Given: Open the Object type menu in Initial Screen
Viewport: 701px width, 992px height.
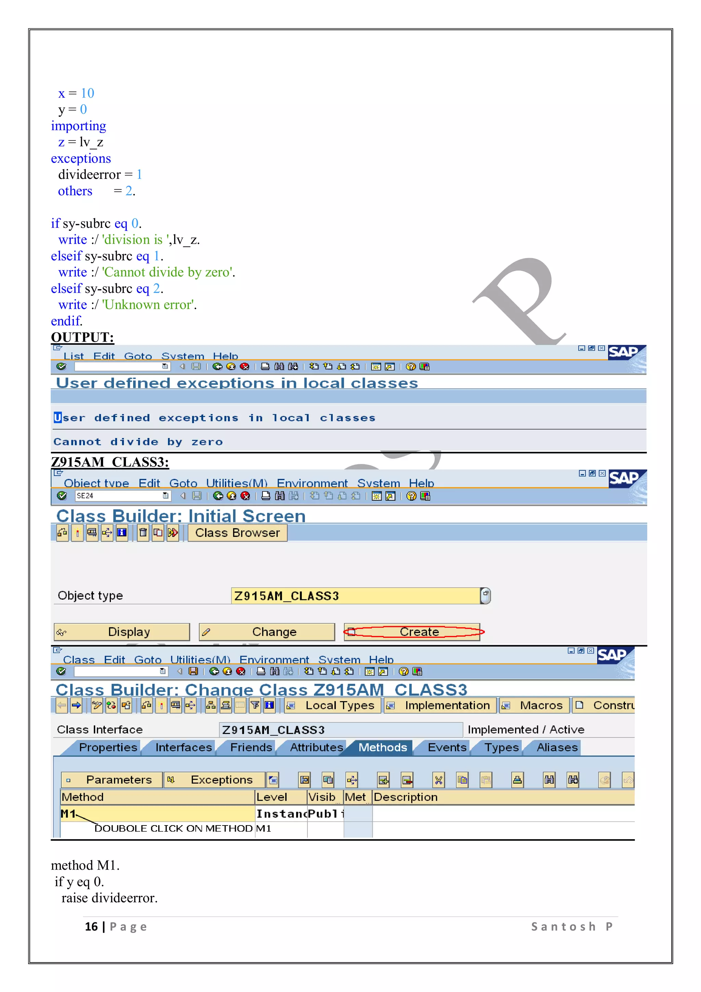Looking at the screenshot, I should click(x=96, y=483).
